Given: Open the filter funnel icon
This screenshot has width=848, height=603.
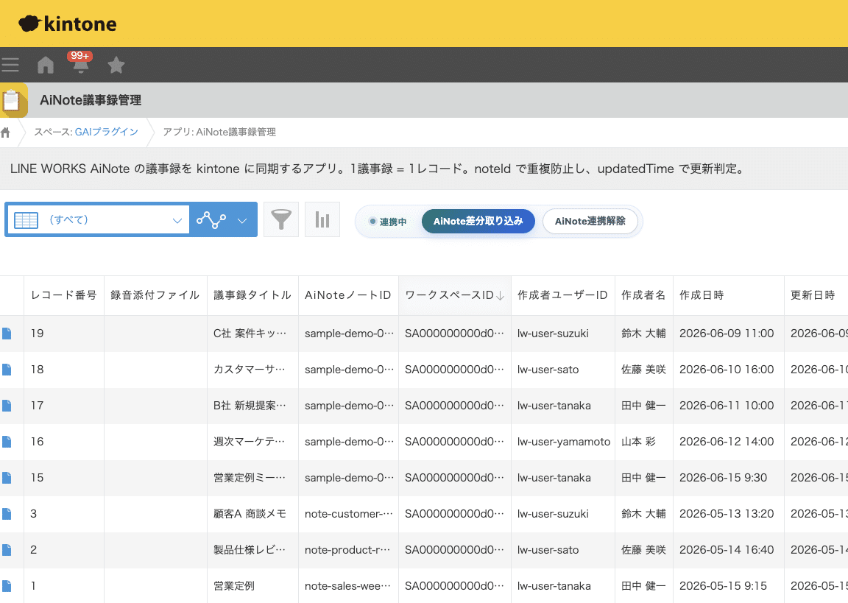Looking at the screenshot, I should tap(281, 219).
